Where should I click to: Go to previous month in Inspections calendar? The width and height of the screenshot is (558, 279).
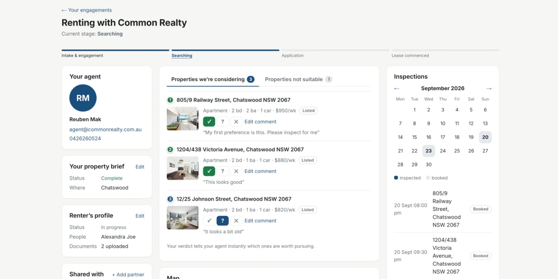(x=397, y=89)
